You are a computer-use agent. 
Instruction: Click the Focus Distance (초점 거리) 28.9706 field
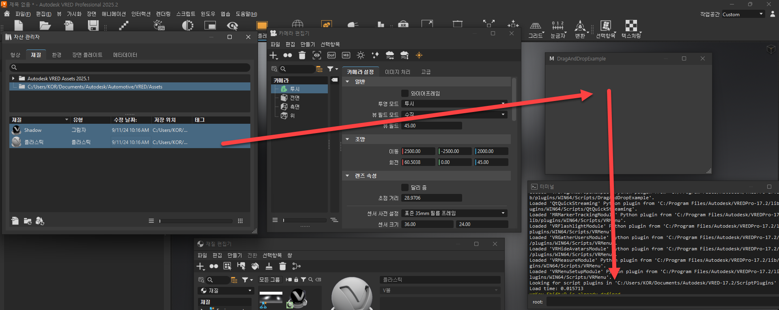click(432, 198)
